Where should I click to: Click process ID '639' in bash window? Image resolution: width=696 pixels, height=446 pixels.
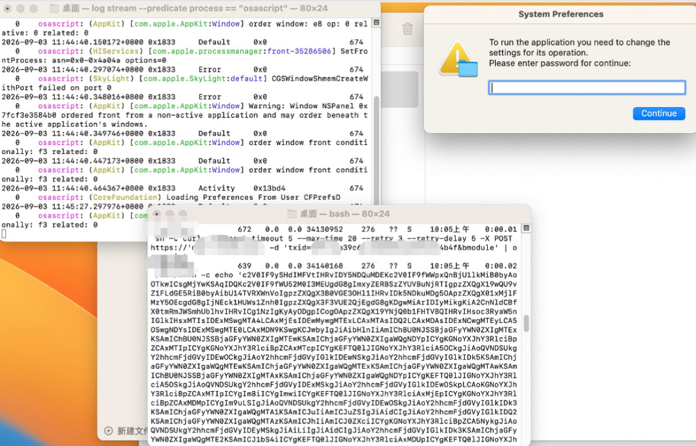tap(245, 266)
